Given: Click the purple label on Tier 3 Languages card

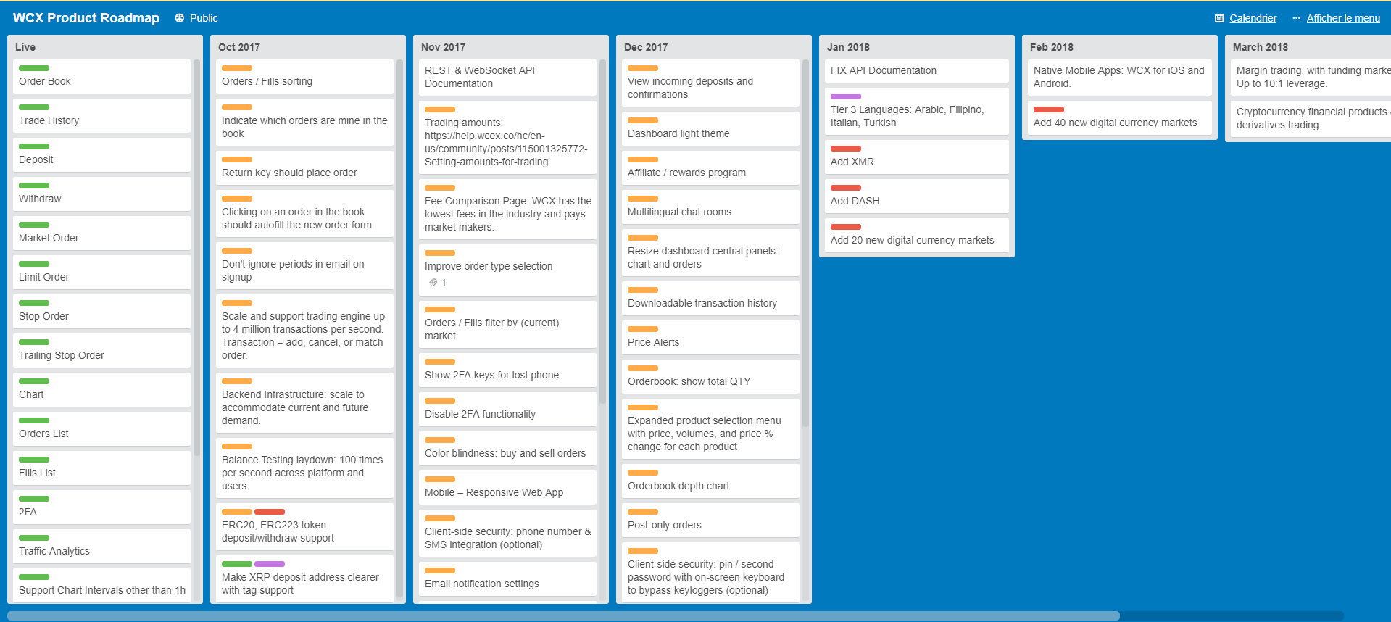Looking at the screenshot, I should (x=846, y=96).
